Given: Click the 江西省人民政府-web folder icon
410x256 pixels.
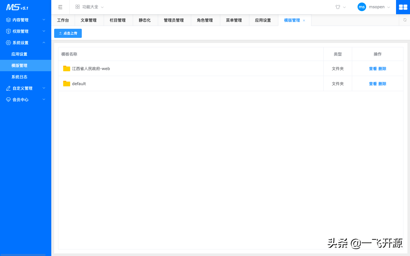Looking at the screenshot, I should pyautogui.click(x=66, y=68).
